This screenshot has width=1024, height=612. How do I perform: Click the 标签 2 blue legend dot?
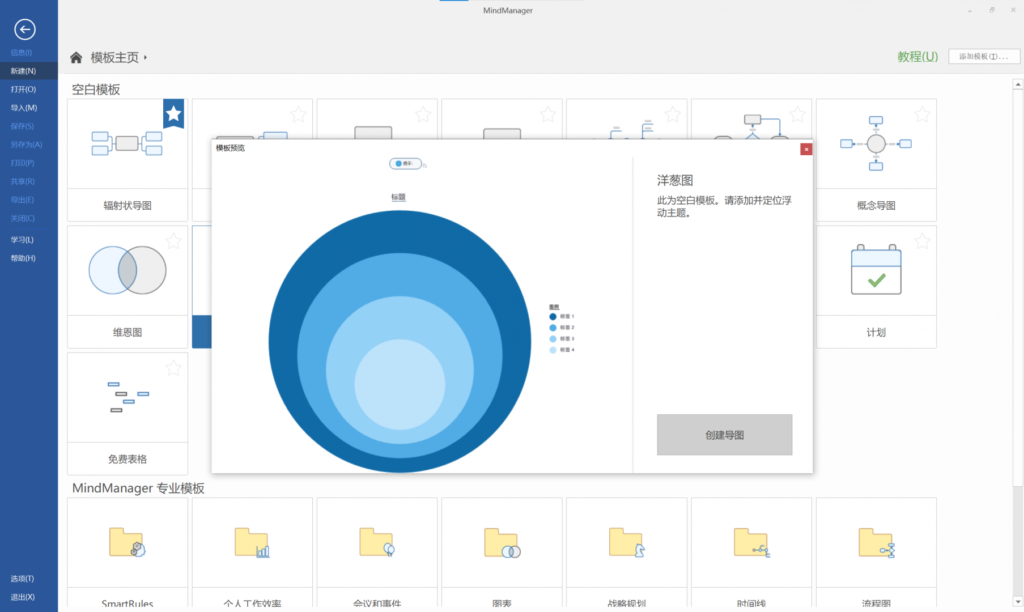coord(553,328)
